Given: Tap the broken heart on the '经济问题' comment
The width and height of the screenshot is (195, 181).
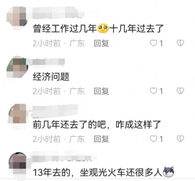Looking at the screenshot, I should click(180, 91).
